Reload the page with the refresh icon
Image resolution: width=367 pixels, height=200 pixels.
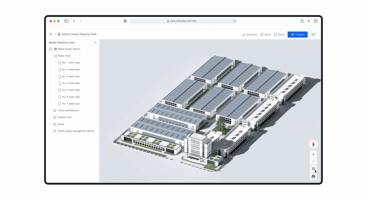pyautogui.click(x=235, y=21)
